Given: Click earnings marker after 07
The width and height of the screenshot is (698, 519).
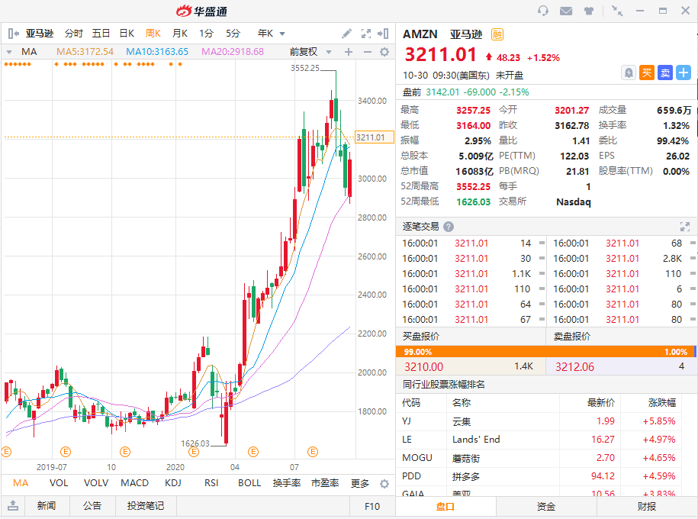Looking at the screenshot, I should [x=313, y=452].
